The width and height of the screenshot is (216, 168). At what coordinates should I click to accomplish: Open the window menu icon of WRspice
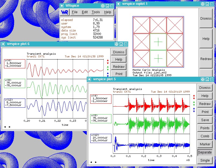pyautogui.click(x=62, y=6)
